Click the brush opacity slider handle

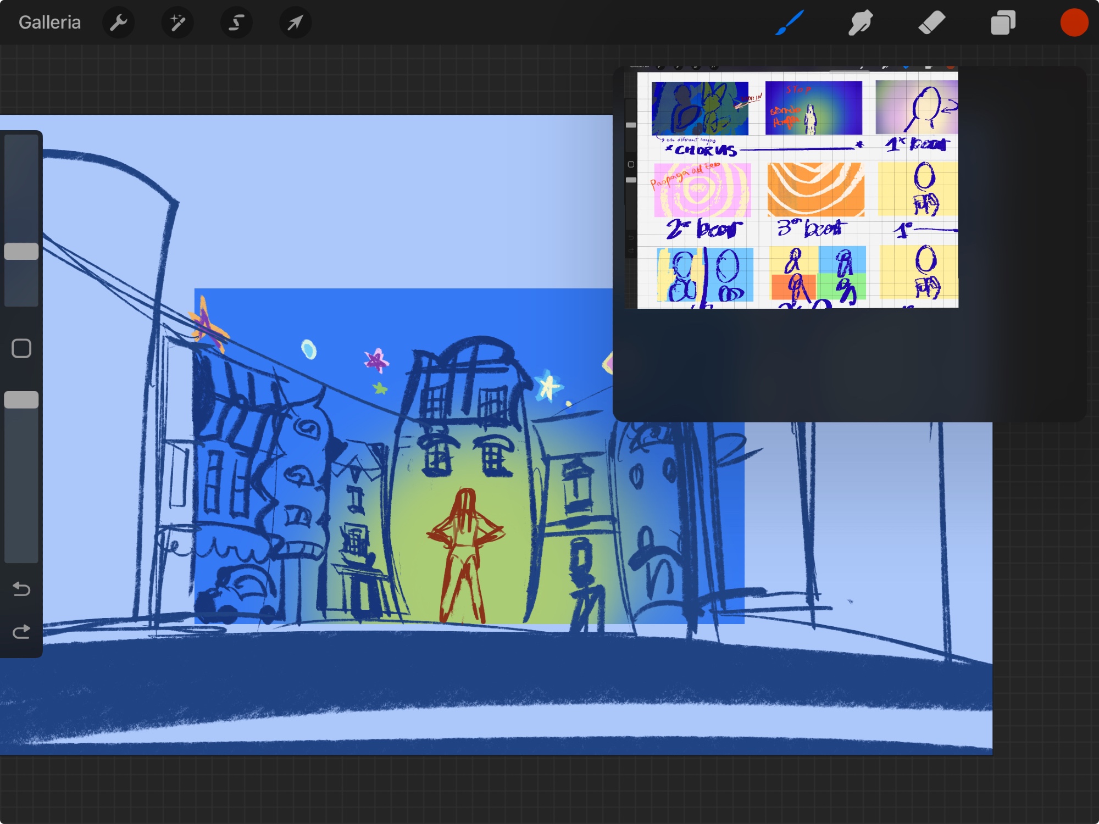(21, 399)
